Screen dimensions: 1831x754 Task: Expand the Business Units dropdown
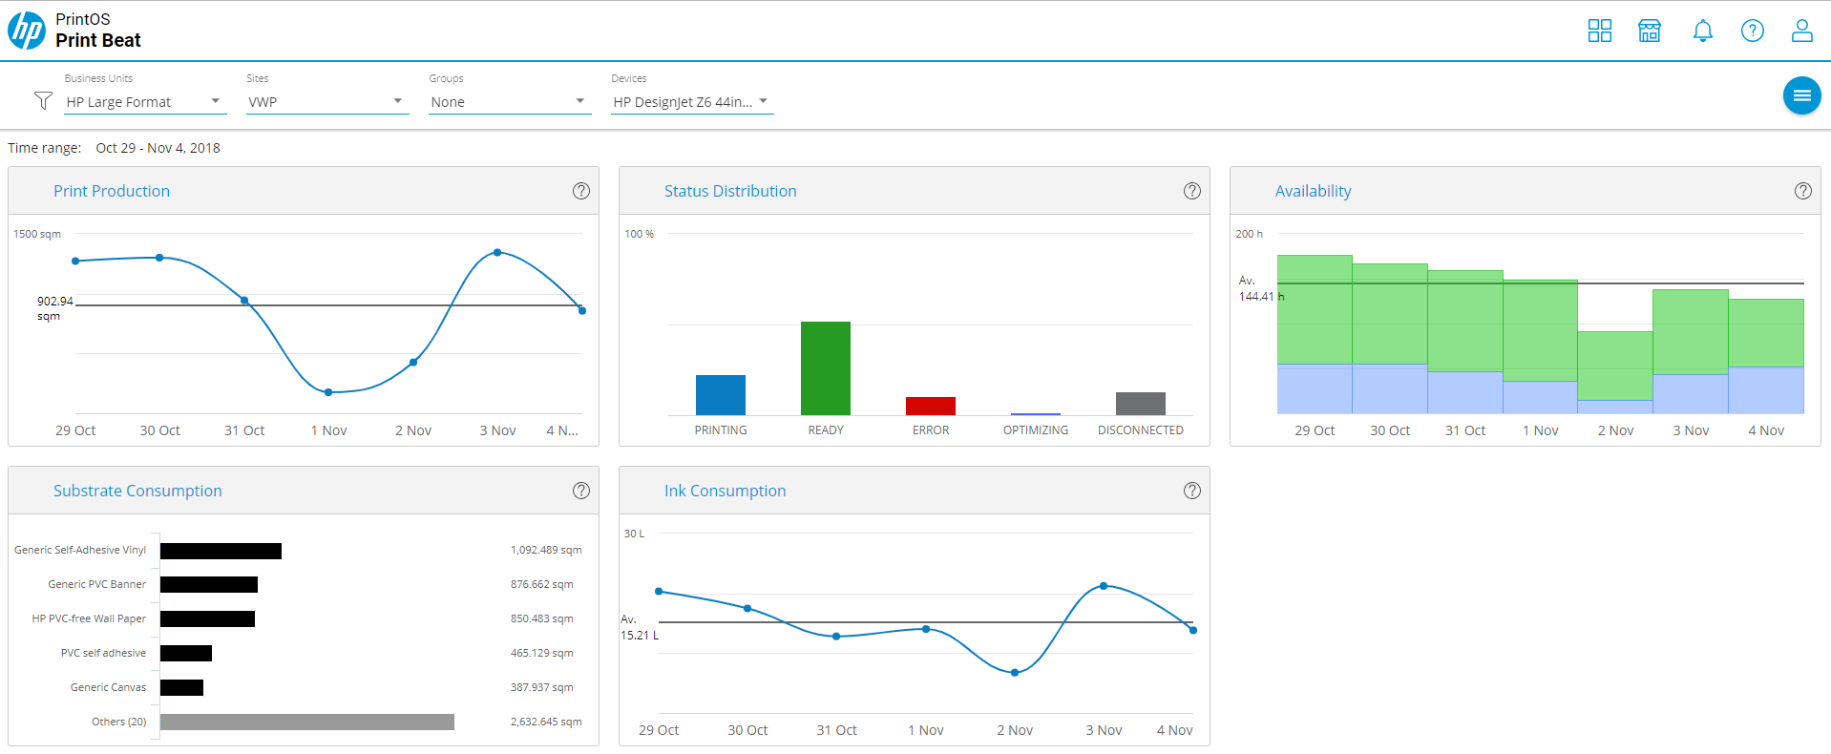click(145, 102)
